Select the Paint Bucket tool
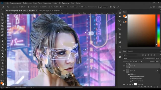Screen dimensions: 161x90 point(2,50)
